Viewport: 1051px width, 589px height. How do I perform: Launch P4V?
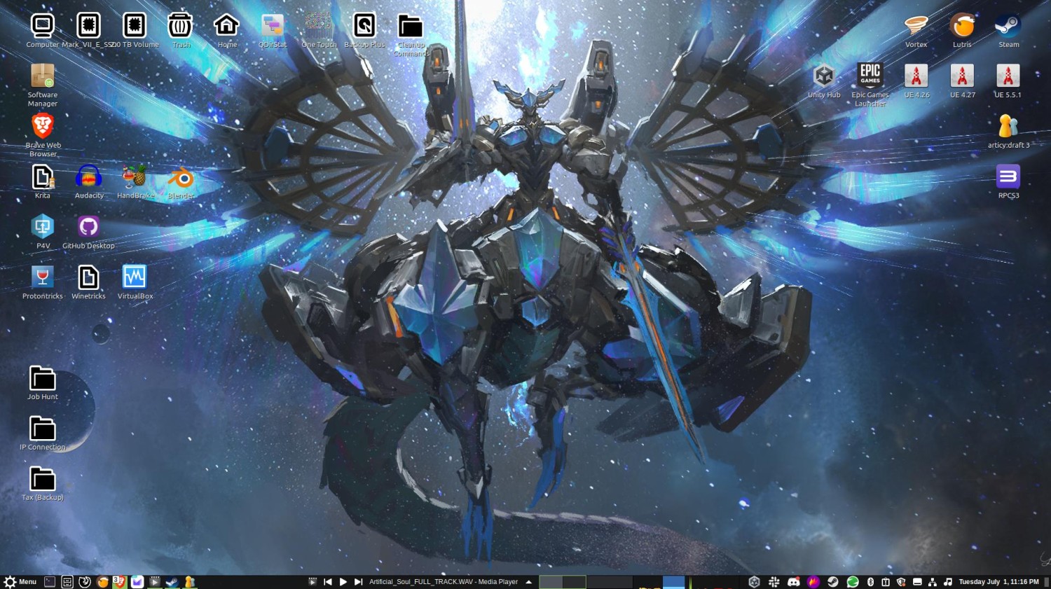[x=43, y=232]
